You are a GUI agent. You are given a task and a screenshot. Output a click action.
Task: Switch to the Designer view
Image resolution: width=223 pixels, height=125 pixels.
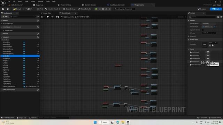click(x=202, y=9)
